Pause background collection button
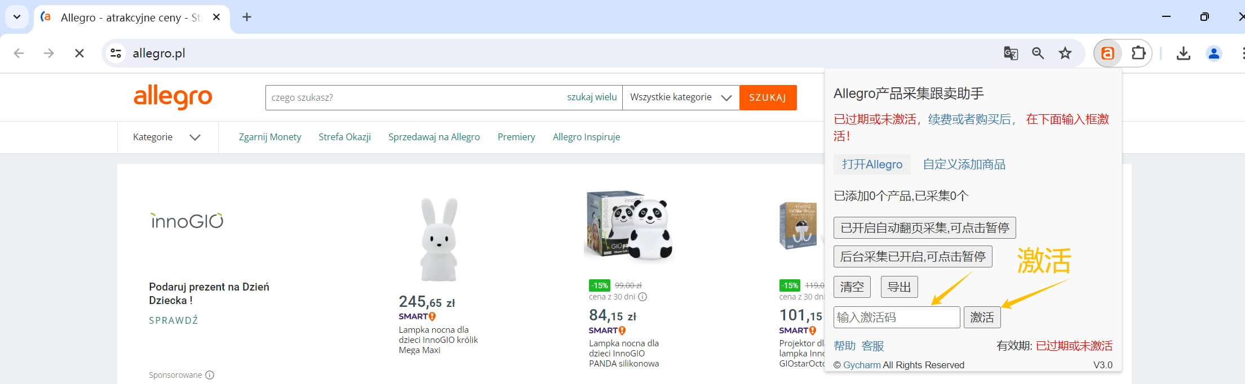Screen dimensions: 1245x384 point(913,257)
